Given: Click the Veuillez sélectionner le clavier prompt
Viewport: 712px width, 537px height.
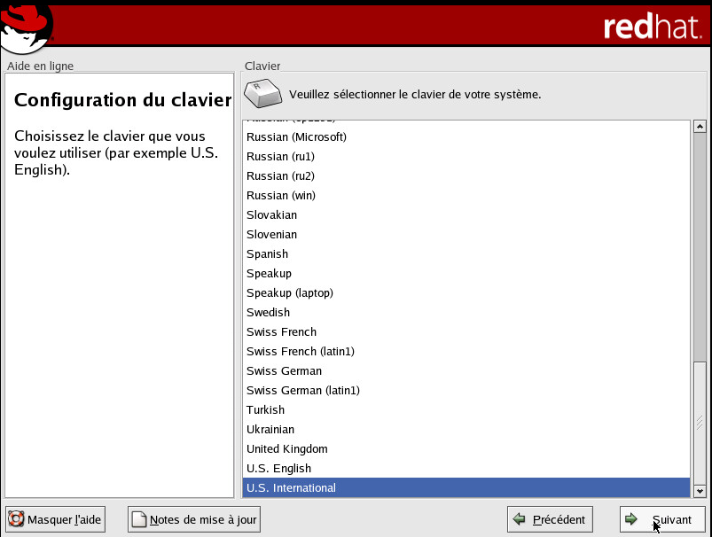Looking at the screenshot, I should coord(415,95).
